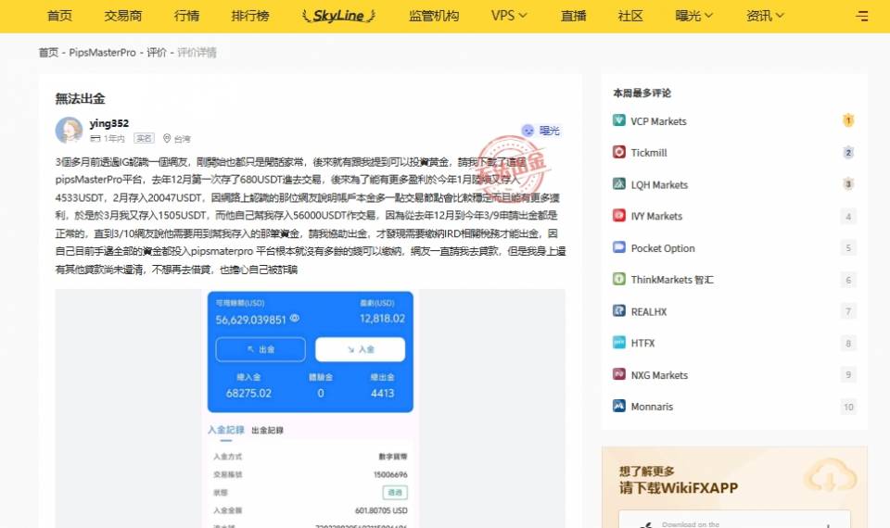Click the 曝光 tag on the review
Screen dimensions: 890x528
click(540, 131)
